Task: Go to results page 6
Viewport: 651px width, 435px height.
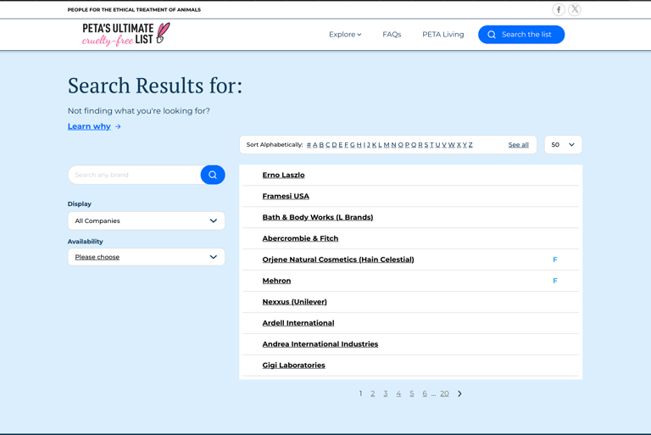Action: pyautogui.click(x=425, y=393)
